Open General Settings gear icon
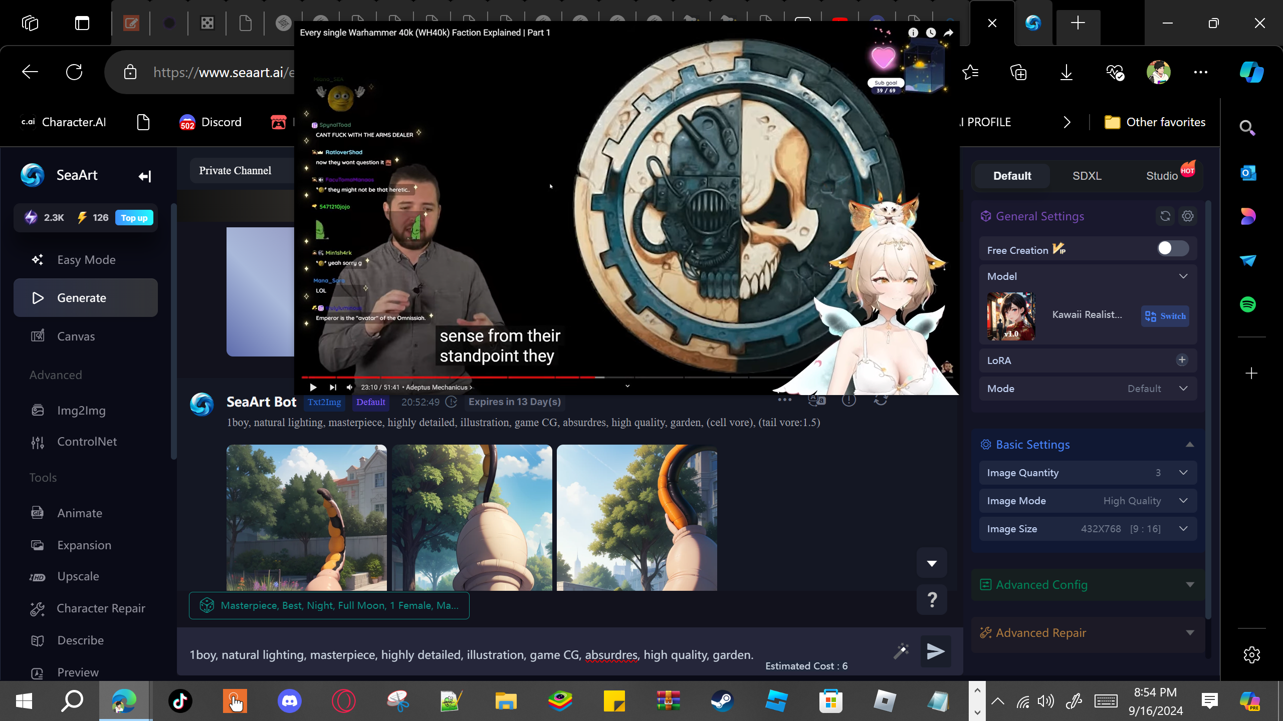This screenshot has height=721, width=1283. 1188,216
